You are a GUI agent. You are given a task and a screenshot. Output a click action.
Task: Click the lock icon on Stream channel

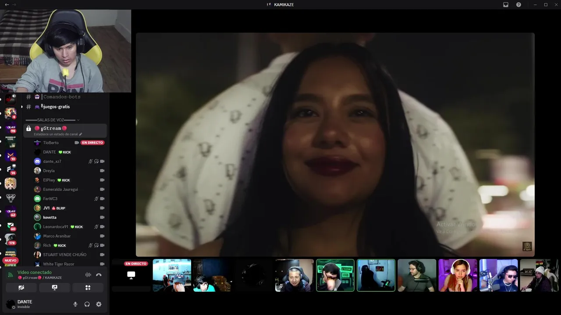coord(28,129)
